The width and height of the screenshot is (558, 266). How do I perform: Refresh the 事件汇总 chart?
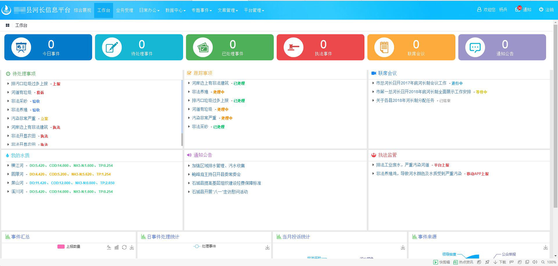point(124,247)
